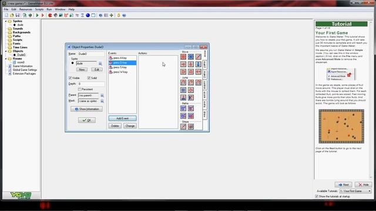The width and height of the screenshot is (376, 211).
Task: Hide the tutorial panel
Action: coord(363,185)
